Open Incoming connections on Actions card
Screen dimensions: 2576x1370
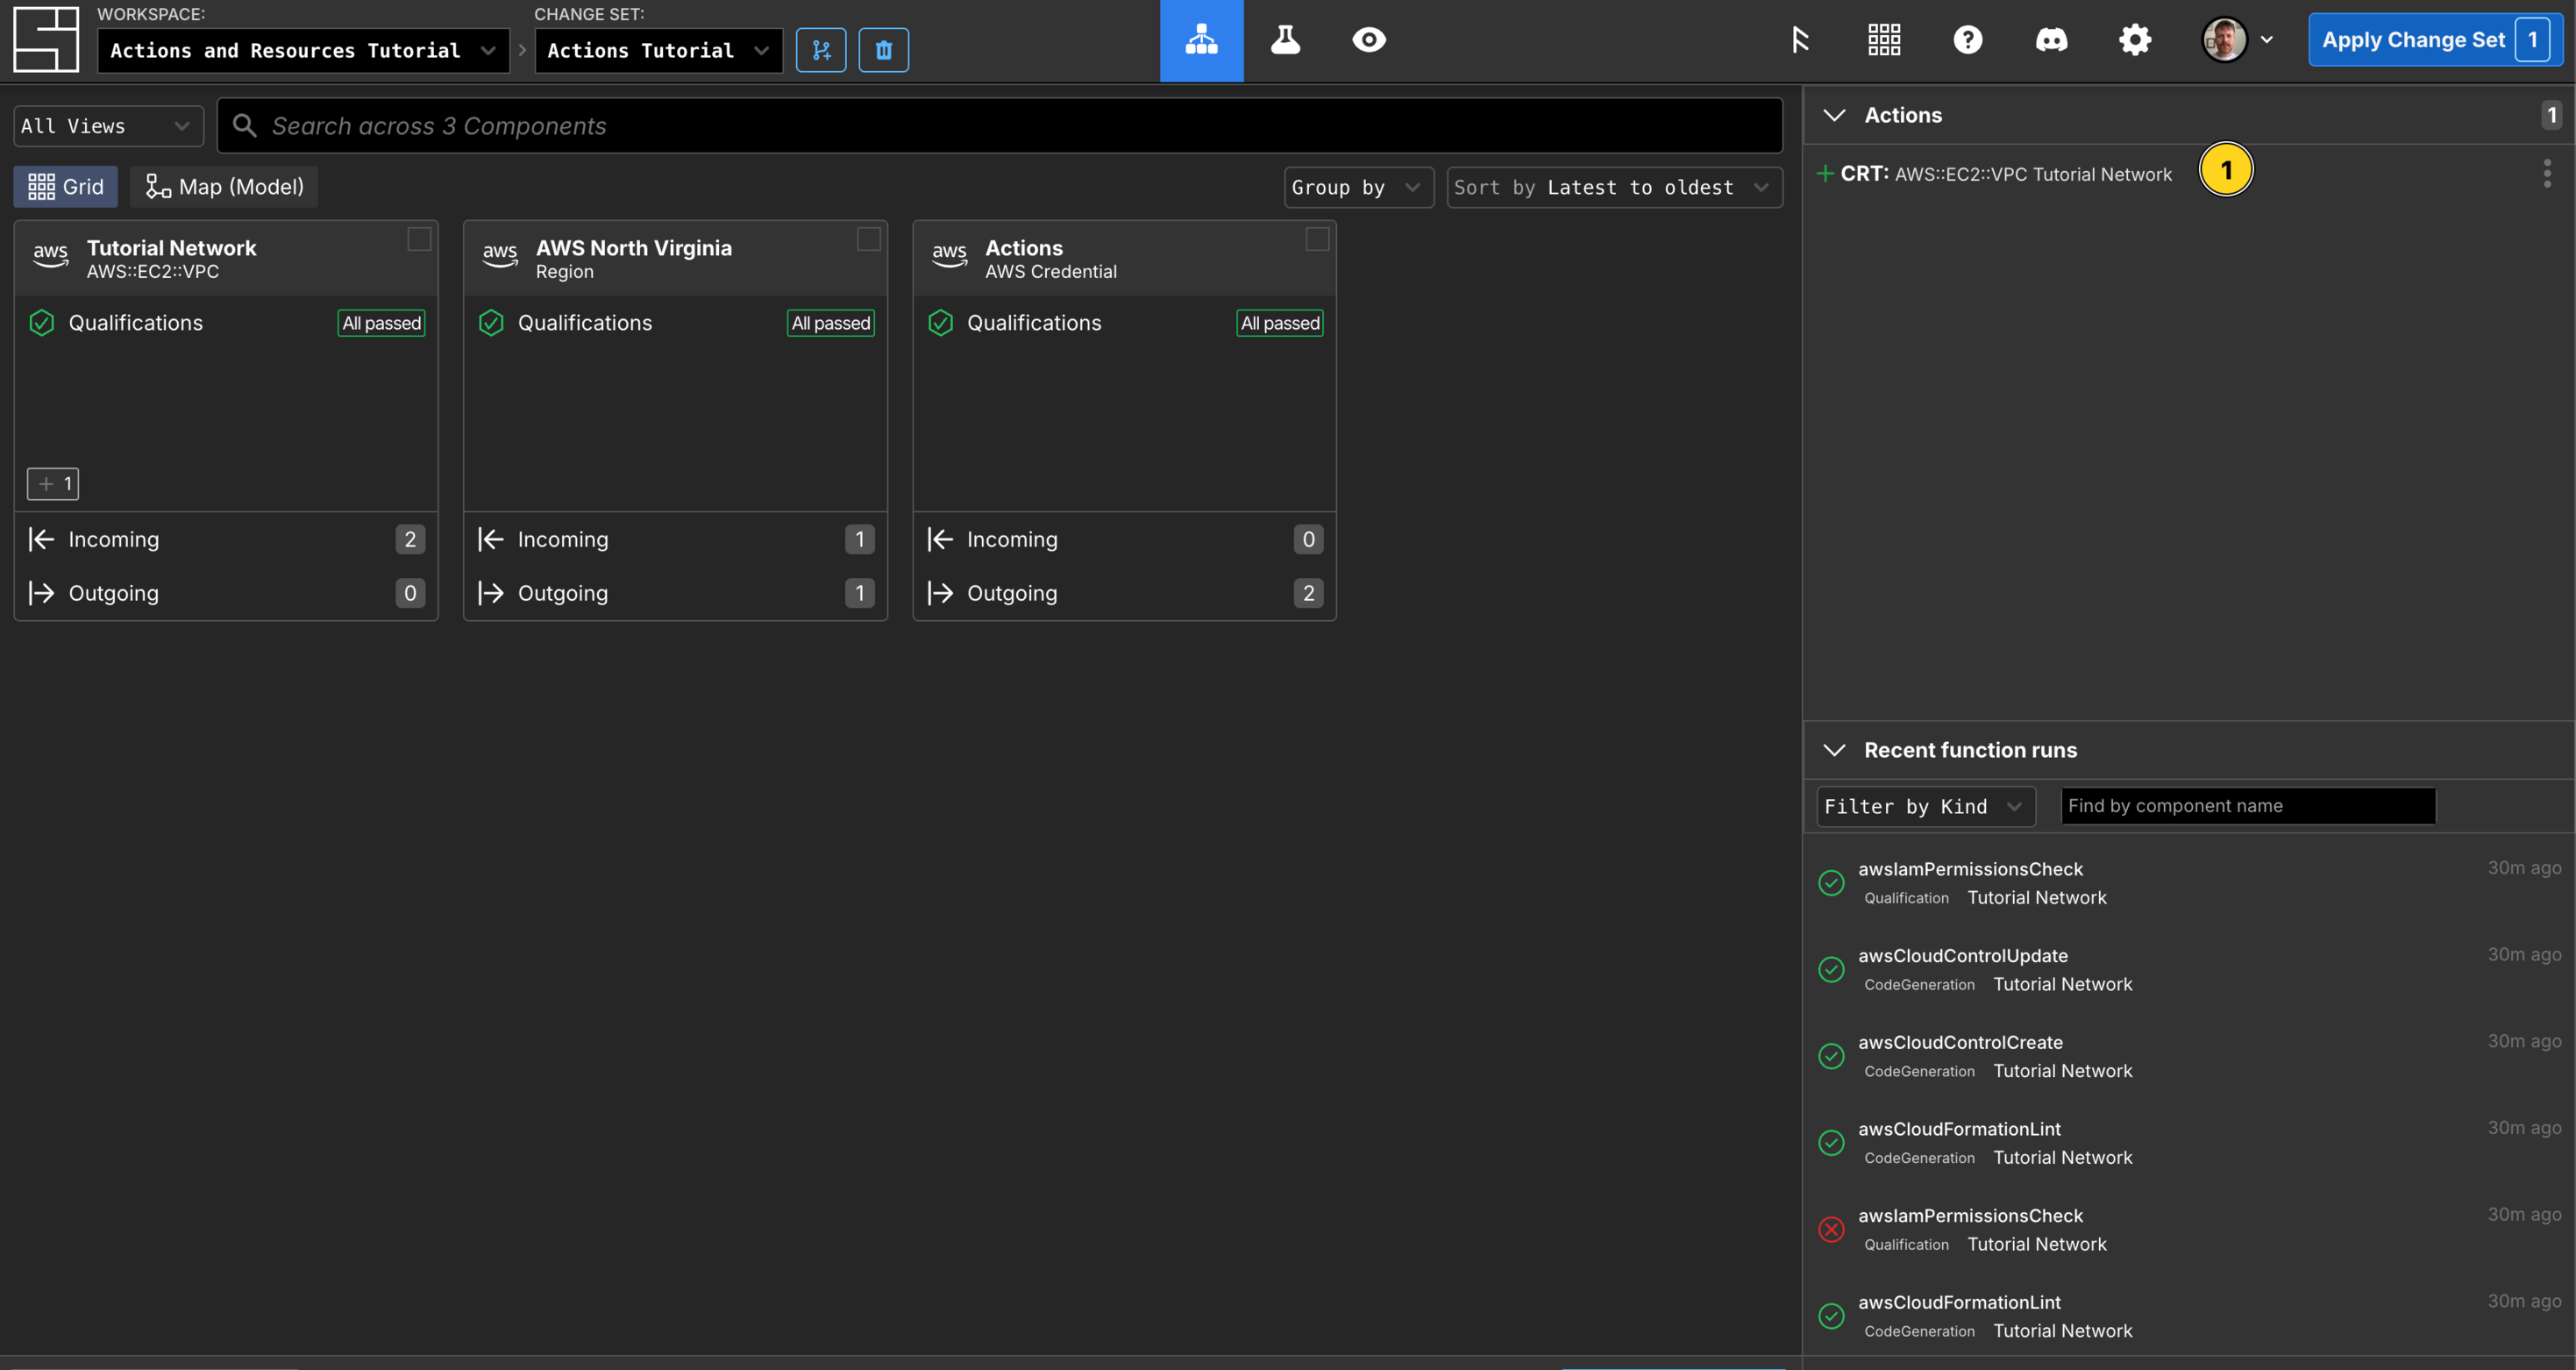click(x=1124, y=539)
